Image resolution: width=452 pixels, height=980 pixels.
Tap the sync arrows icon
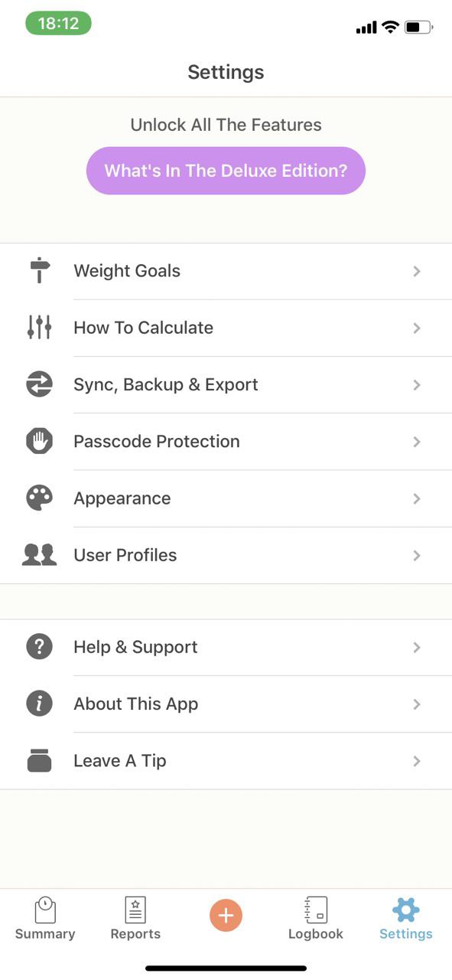point(39,384)
